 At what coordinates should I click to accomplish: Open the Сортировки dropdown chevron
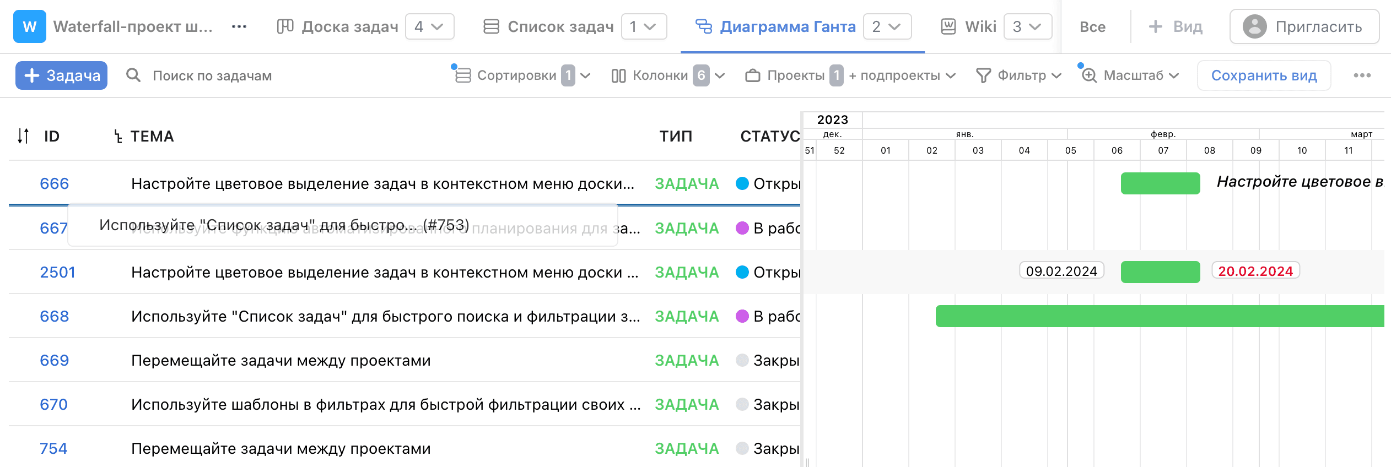click(x=585, y=75)
